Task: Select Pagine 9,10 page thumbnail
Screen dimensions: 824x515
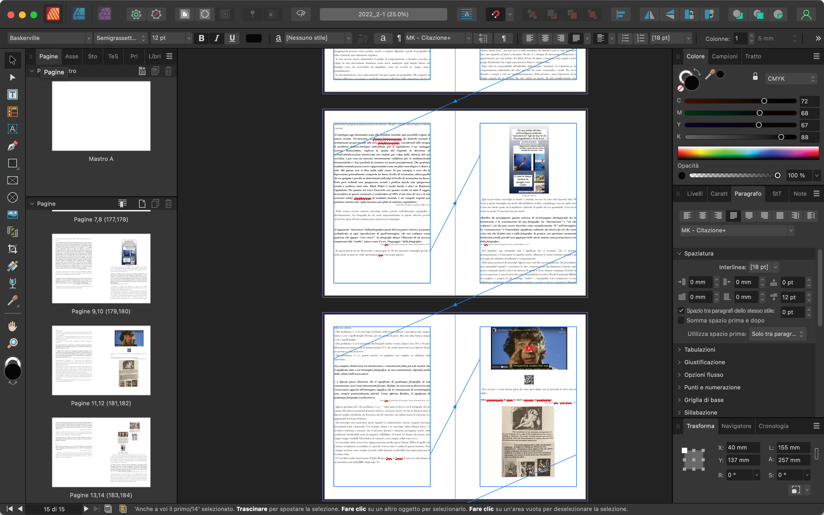Action: [x=101, y=268]
